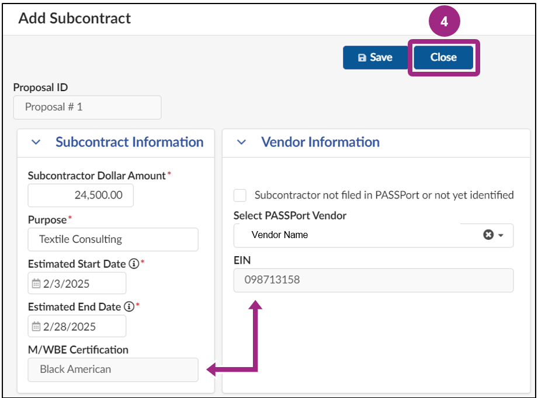Collapse the Subcontract Information section
The height and width of the screenshot is (398, 538).
click(36, 142)
